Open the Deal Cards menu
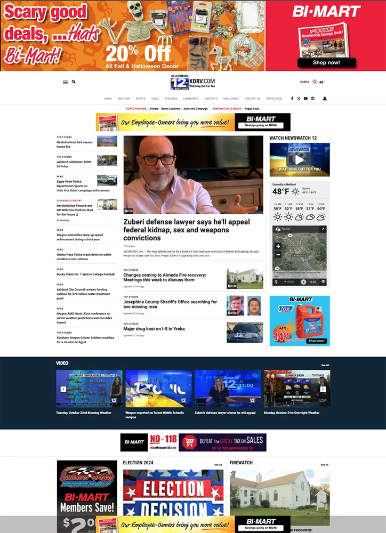386x533 pixels. pos(231,99)
